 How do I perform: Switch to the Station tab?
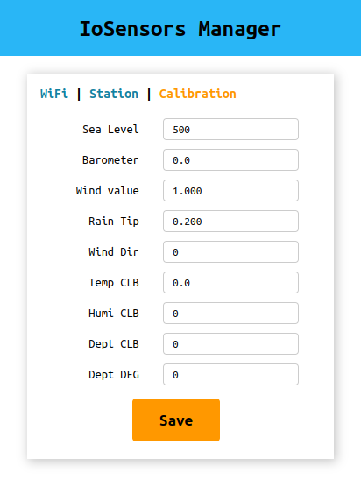114,94
